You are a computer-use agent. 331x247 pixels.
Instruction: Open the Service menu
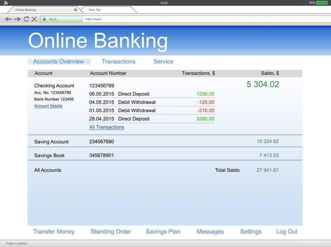click(x=163, y=61)
